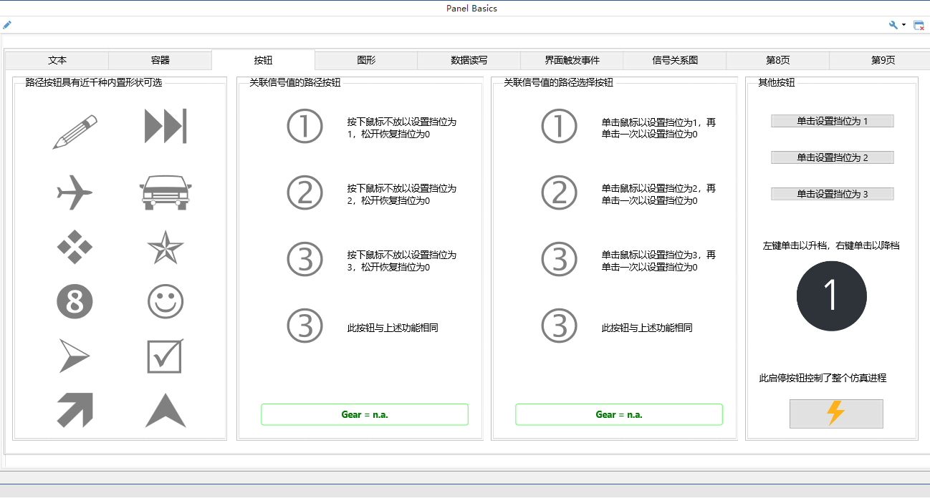Click the pencil shape path button
Viewport: 930px width, 498px height.
(x=75, y=132)
